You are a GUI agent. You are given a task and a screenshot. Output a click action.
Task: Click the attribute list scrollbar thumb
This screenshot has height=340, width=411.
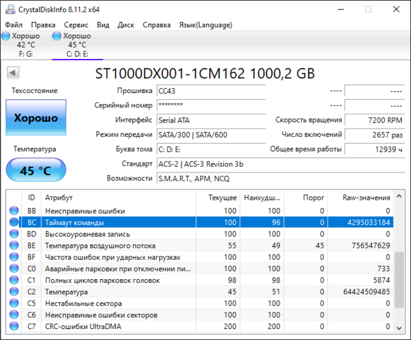pyautogui.click(x=399, y=280)
